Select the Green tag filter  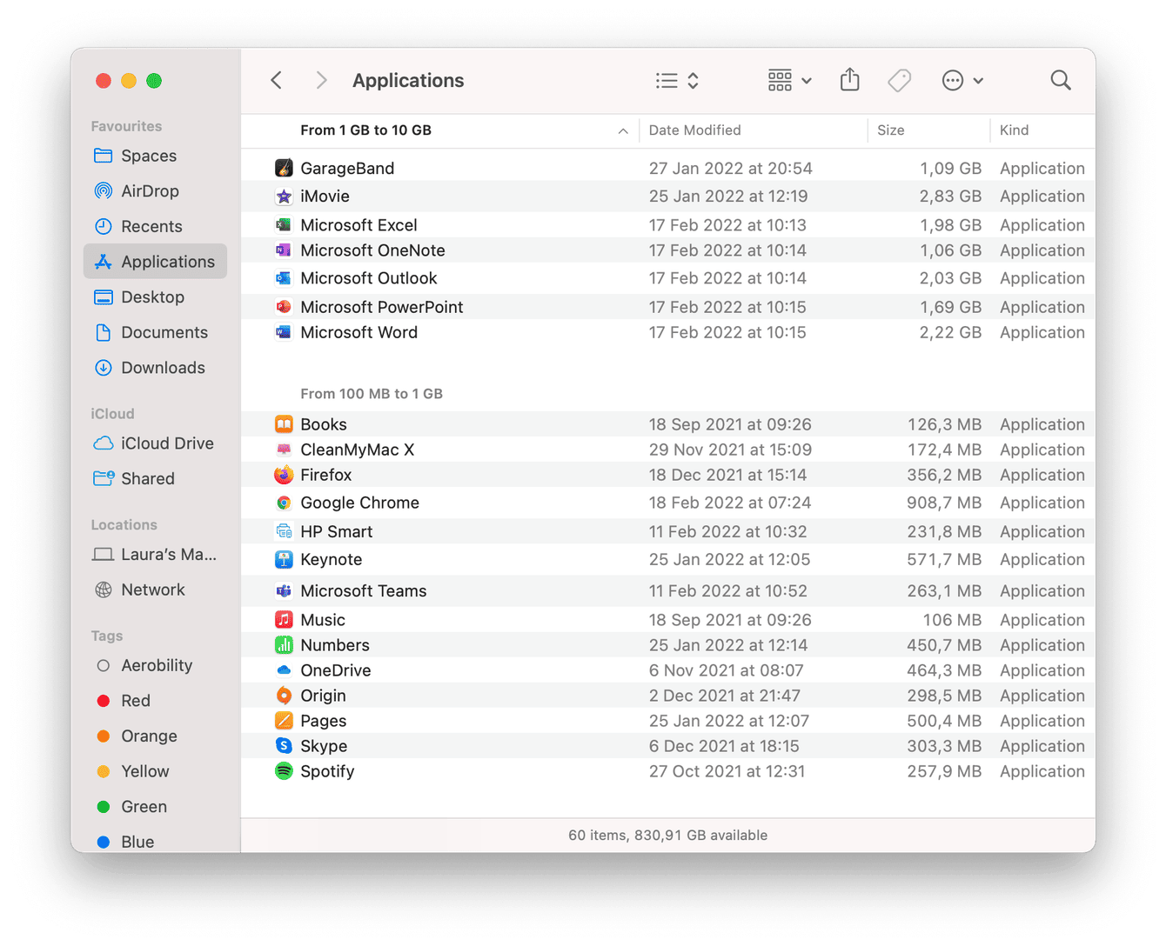tap(144, 806)
